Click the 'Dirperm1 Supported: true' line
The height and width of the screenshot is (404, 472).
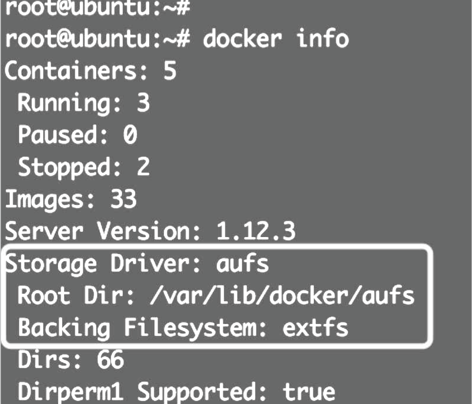[x=176, y=392]
